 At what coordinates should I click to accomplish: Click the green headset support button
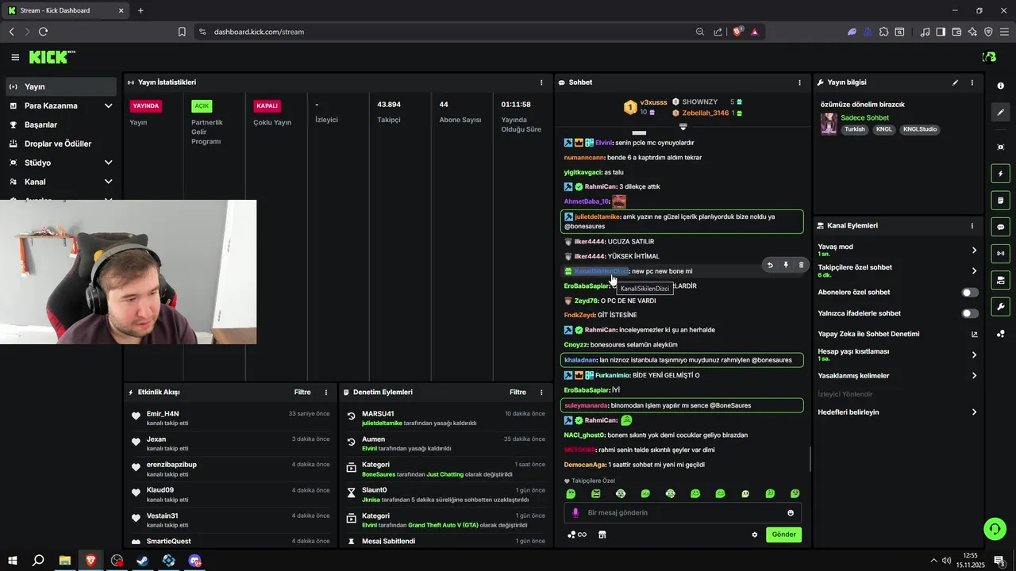point(995,528)
